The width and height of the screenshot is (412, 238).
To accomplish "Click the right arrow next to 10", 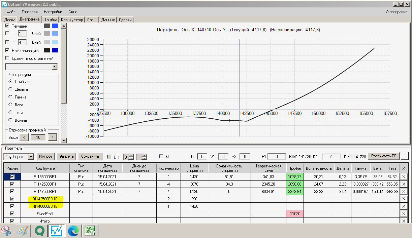I will click(x=52, y=137).
